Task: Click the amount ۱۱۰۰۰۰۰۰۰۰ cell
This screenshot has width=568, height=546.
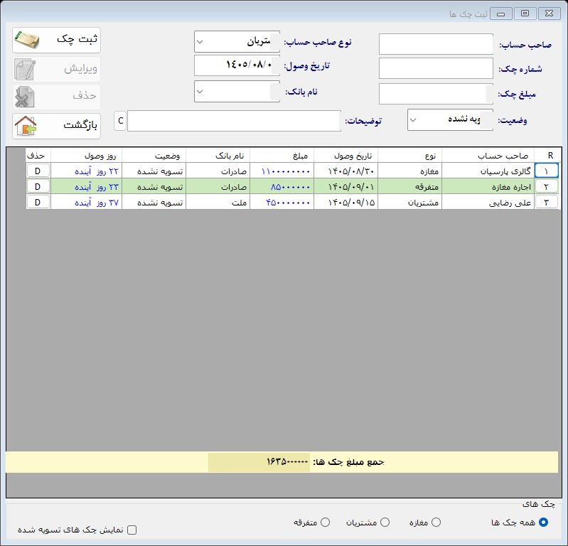Action: pyautogui.click(x=282, y=171)
